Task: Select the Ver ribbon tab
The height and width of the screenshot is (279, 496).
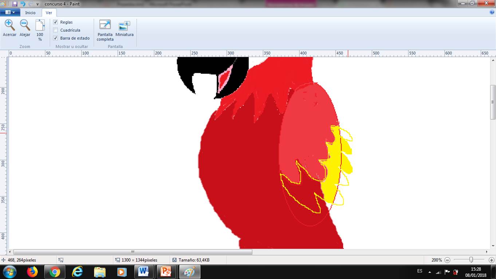Action: pyautogui.click(x=49, y=13)
